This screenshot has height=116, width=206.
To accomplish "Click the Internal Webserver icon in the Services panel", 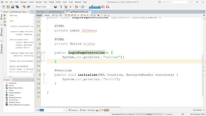I will click(7, 105).
